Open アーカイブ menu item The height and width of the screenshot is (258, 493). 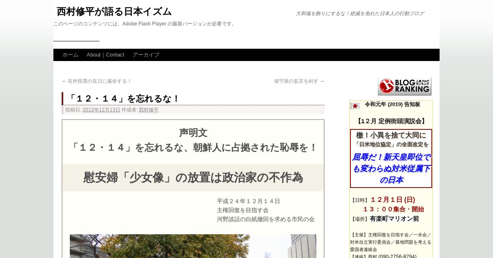coord(146,55)
